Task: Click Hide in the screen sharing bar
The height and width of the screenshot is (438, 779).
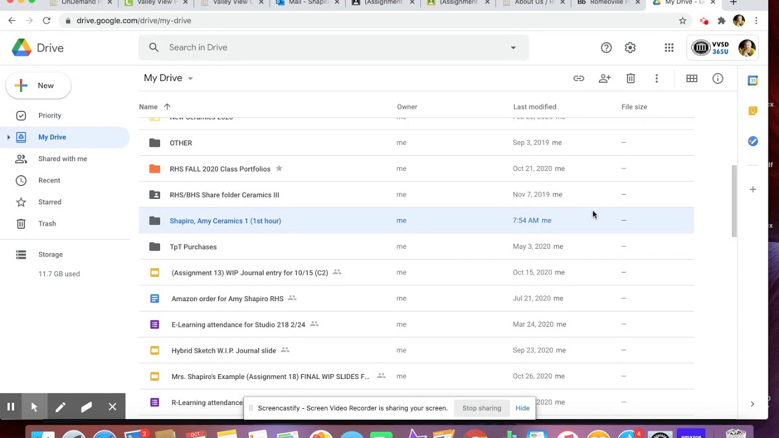Action: tap(522, 408)
